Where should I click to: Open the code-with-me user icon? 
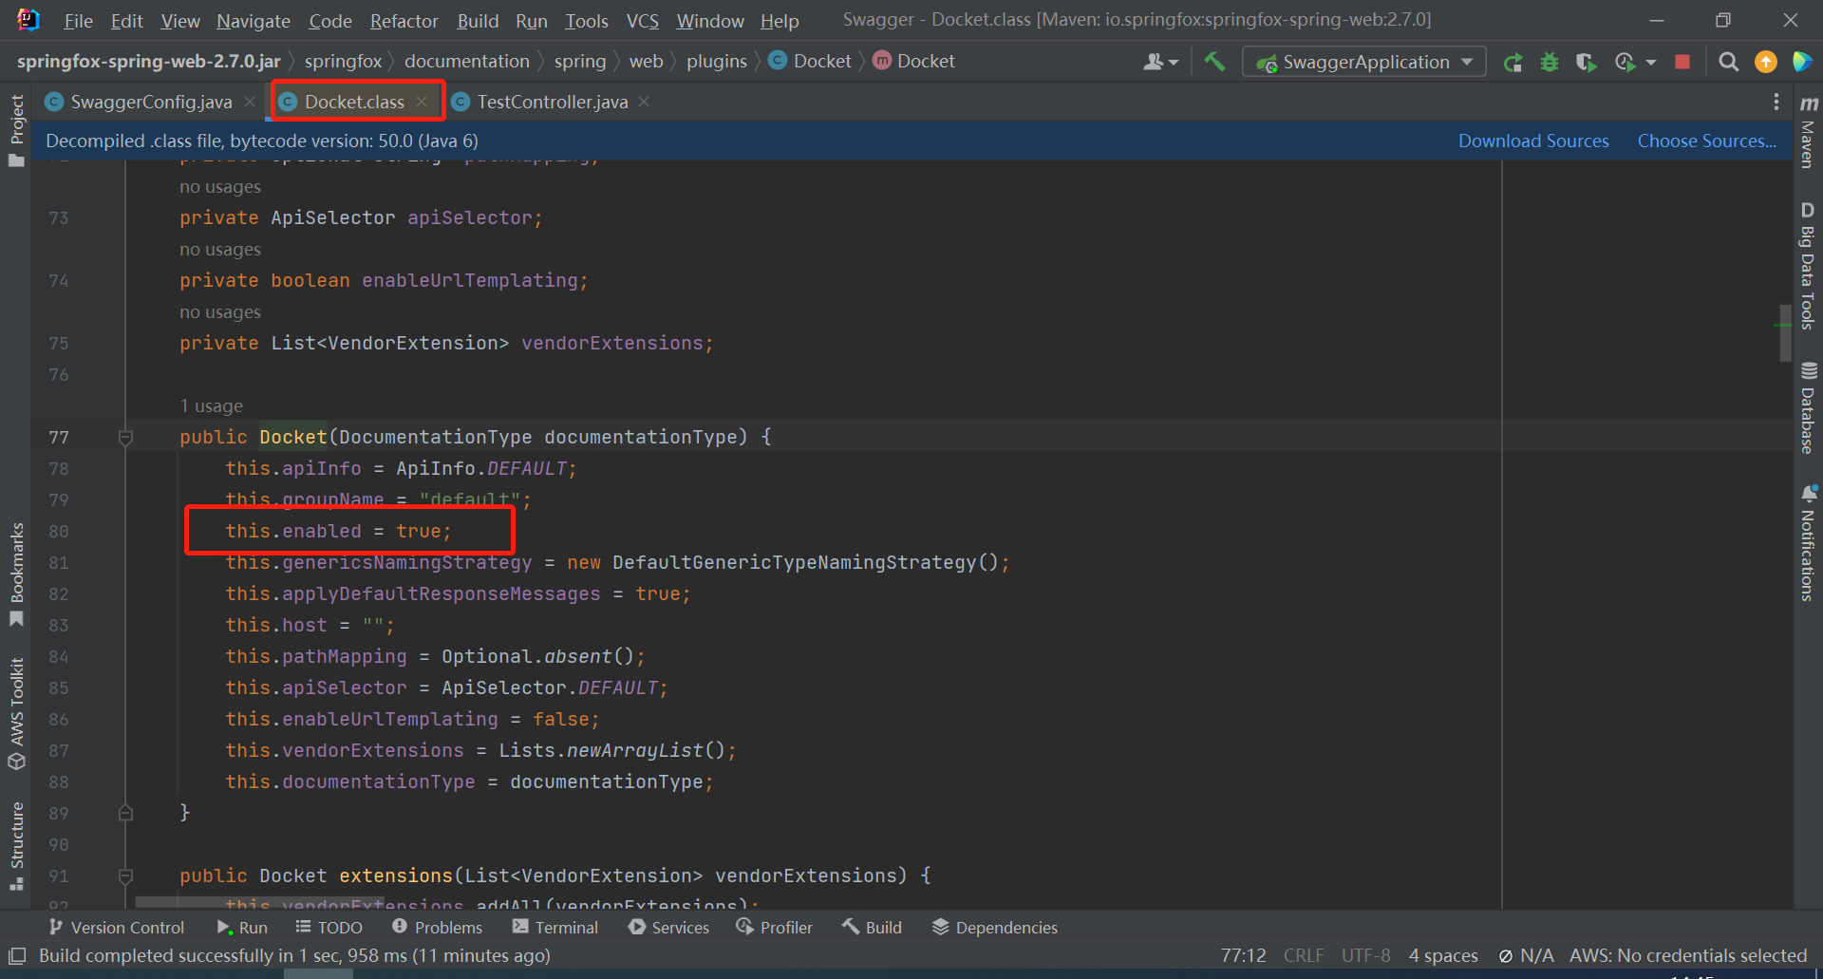(1154, 62)
